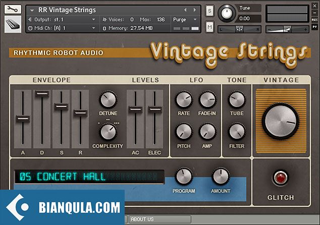Select previous instrument preset arrow
The width and height of the screenshot is (320, 225).
[185, 10]
